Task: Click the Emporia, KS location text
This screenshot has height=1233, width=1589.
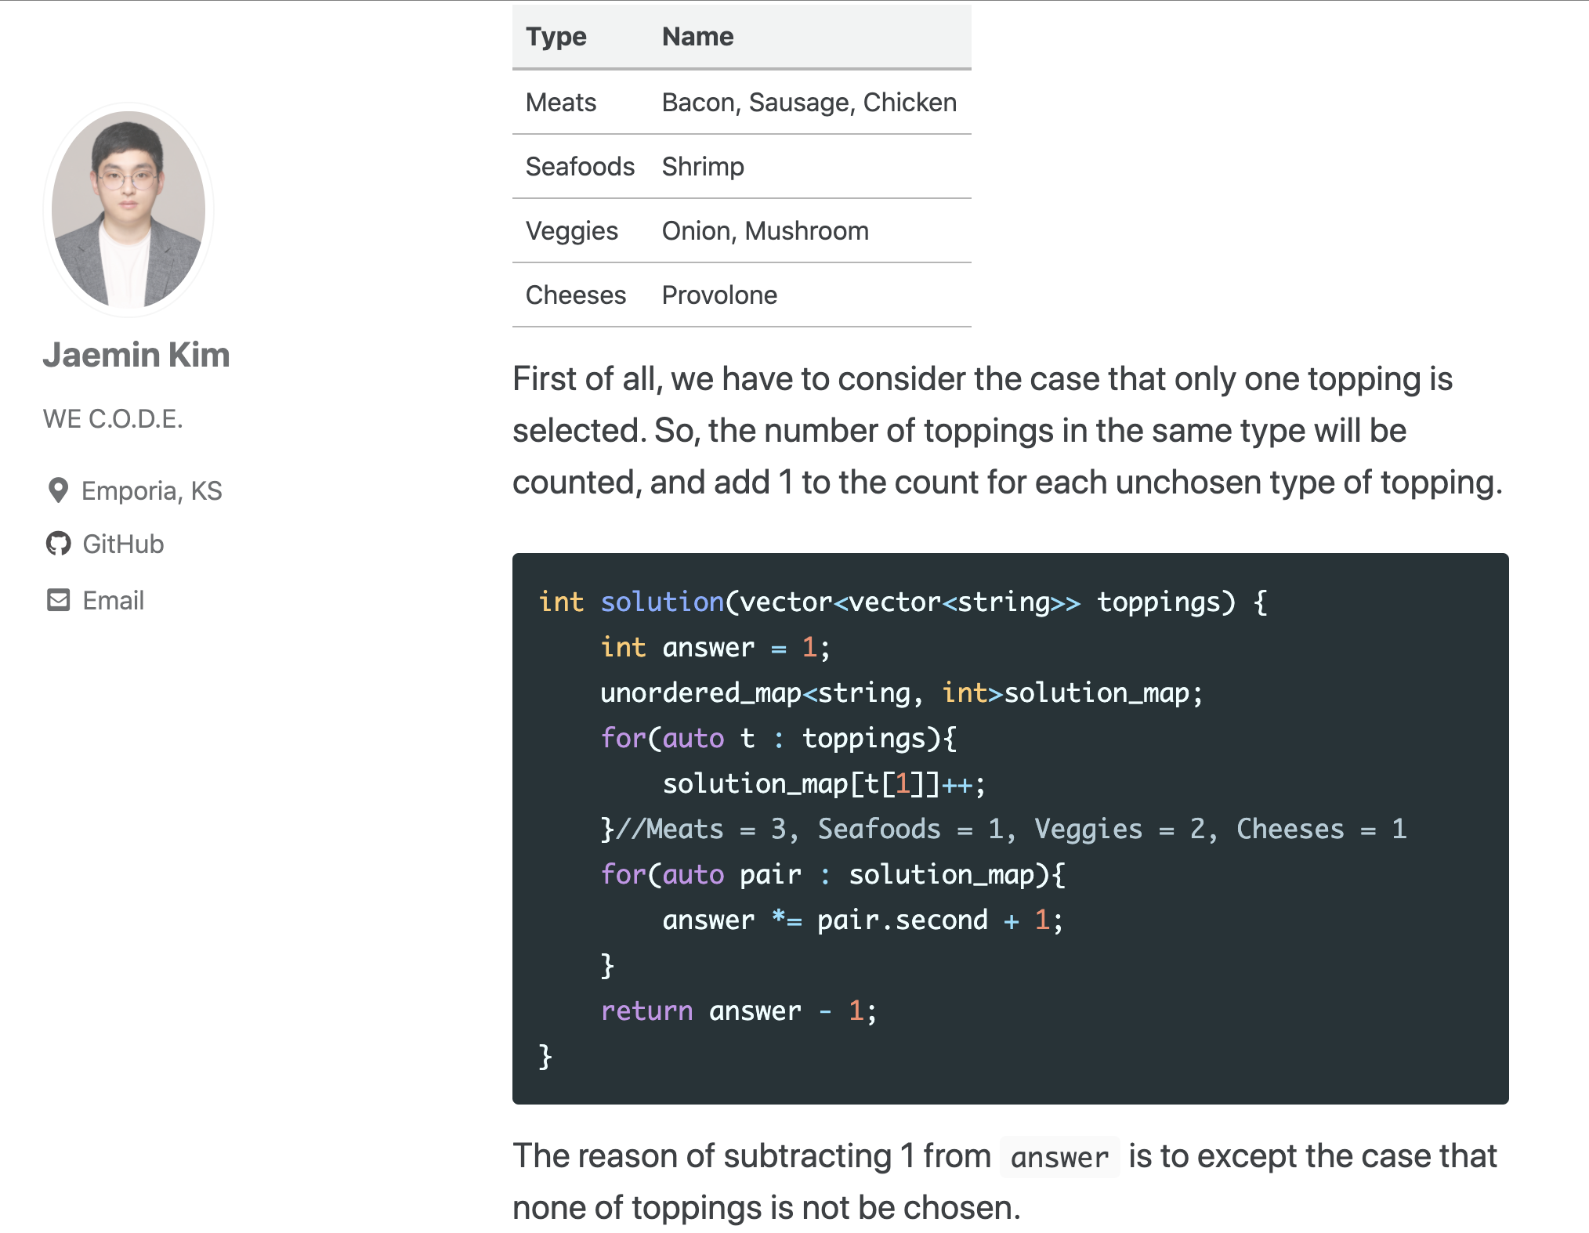Action: click(x=152, y=490)
